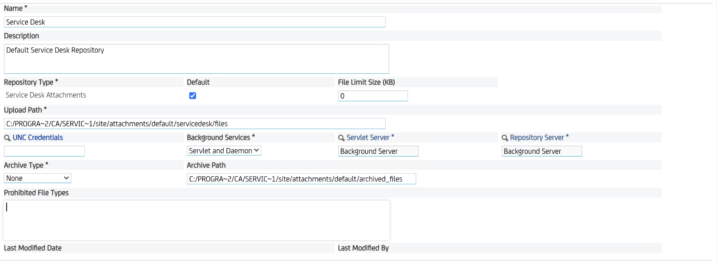The height and width of the screenshot is (262, 717).
Task: Click the Servlet Server lookup icon
Action: click(341, 138)
